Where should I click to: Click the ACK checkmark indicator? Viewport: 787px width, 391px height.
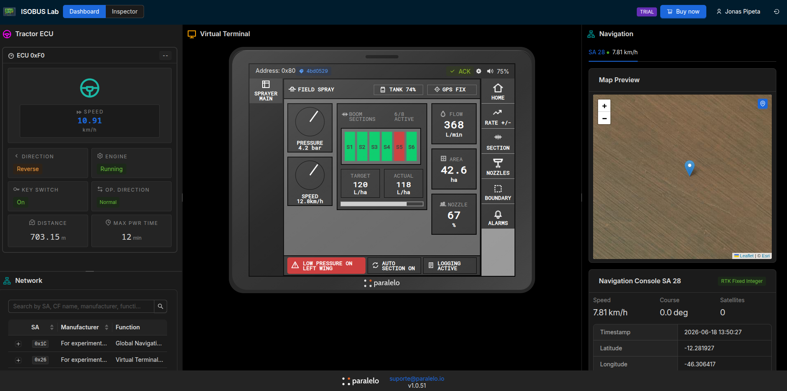click(x=460, y=71)
